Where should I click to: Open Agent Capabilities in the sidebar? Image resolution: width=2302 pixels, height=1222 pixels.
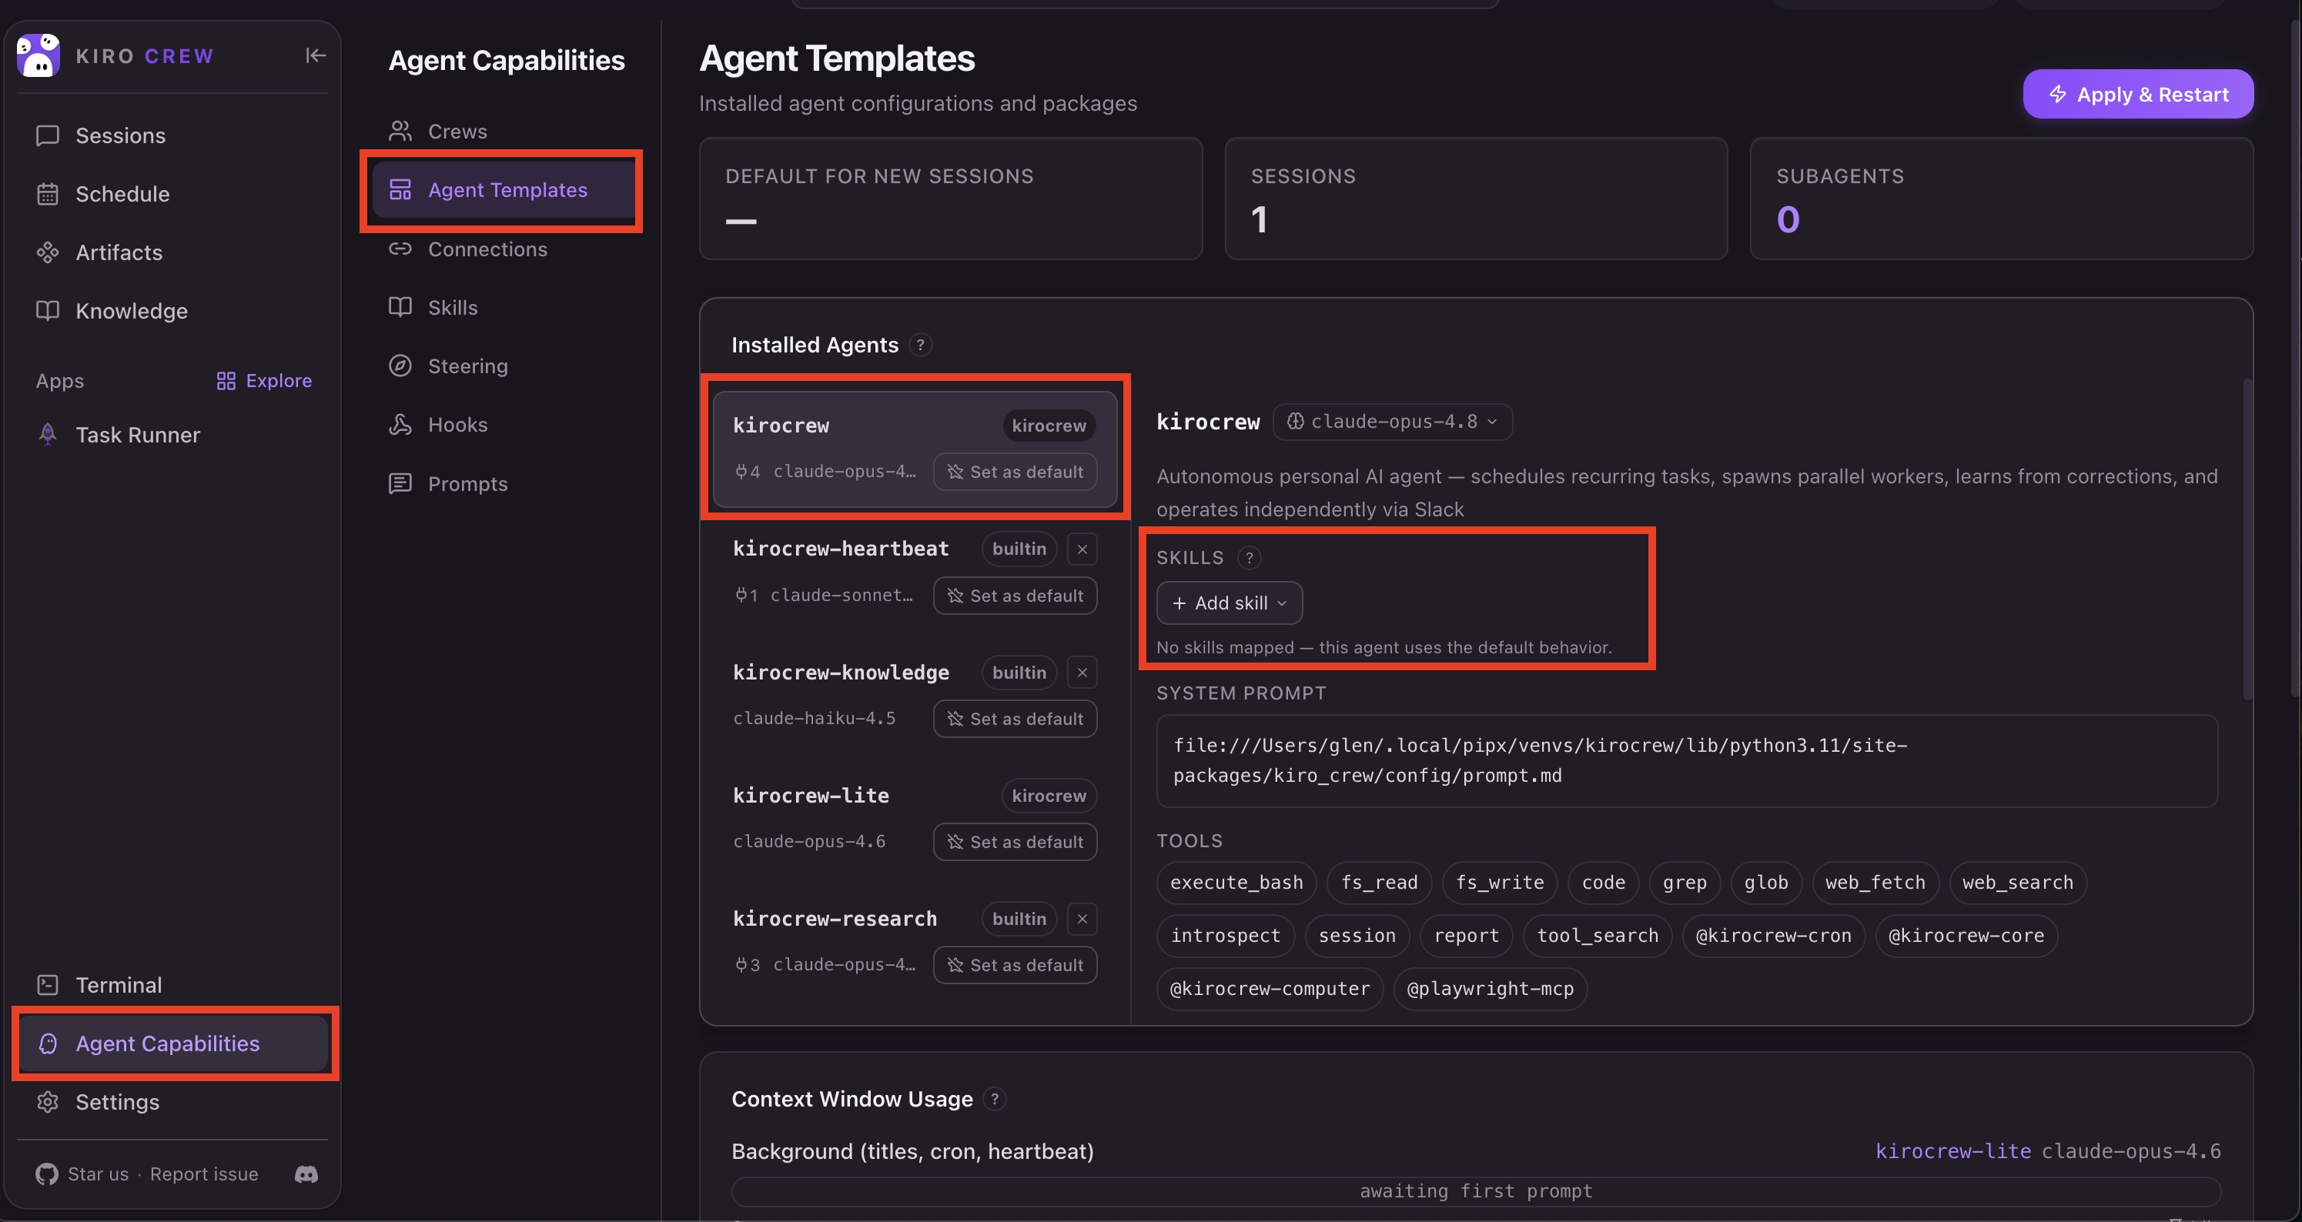point(173,1043)
